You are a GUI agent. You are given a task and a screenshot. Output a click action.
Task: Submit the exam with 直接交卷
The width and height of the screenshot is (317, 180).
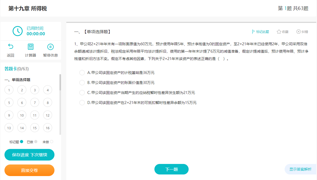click(29, 170)
